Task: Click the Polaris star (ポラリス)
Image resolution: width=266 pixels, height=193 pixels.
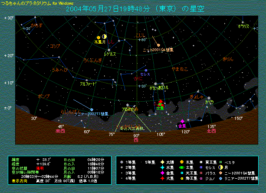Action: (x=243, y=23)
